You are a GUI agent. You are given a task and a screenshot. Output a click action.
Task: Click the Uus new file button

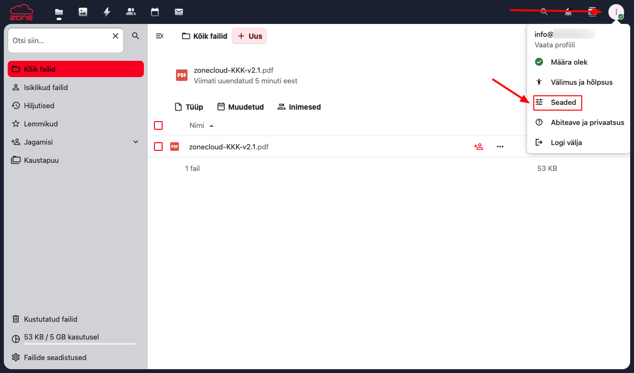(249, 36)
